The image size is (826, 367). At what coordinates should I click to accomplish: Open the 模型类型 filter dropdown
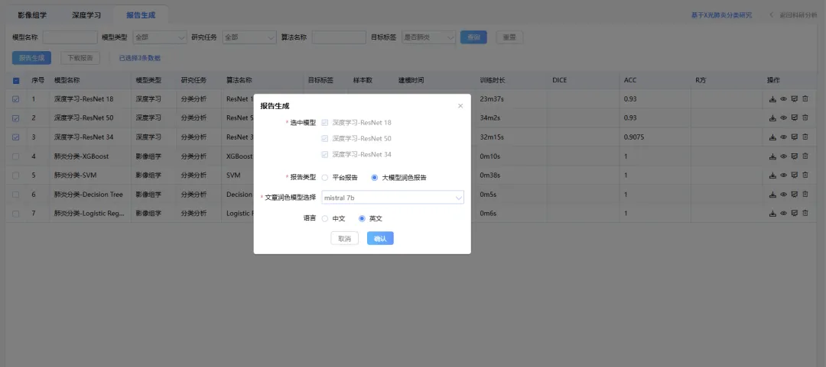[160, 37]
